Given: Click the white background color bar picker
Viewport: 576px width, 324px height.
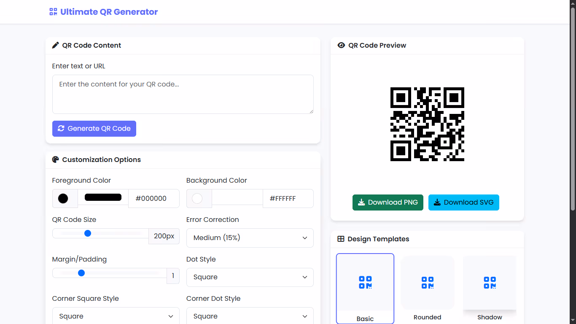Looking at the screenshot, I should coord(237,197).
